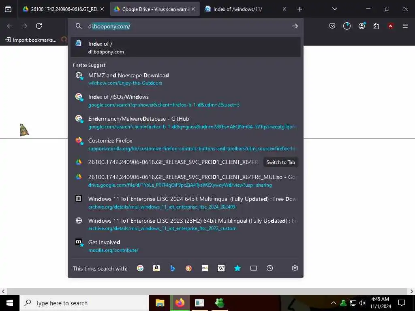Go forward one page

(x=24, y=26)
